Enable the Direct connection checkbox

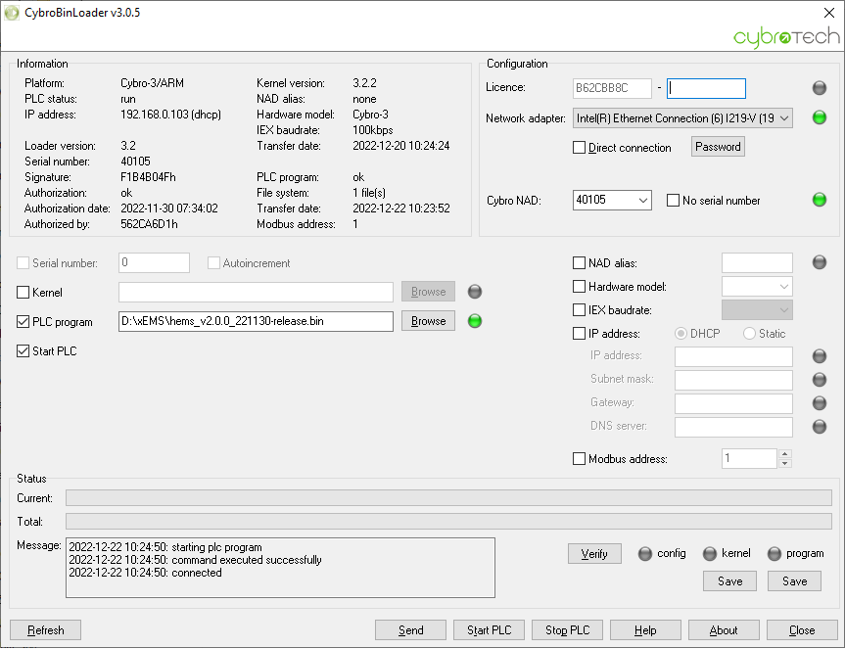(580, 148)
